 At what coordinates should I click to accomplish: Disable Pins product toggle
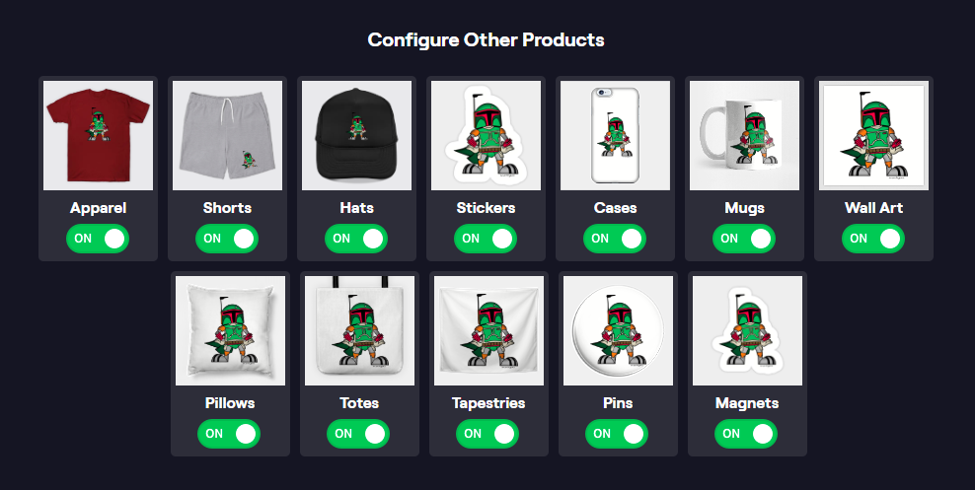point(617,434)
